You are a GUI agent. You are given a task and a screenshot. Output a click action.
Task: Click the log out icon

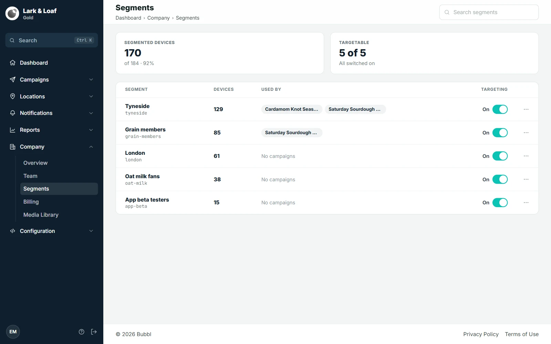[94, 332]
